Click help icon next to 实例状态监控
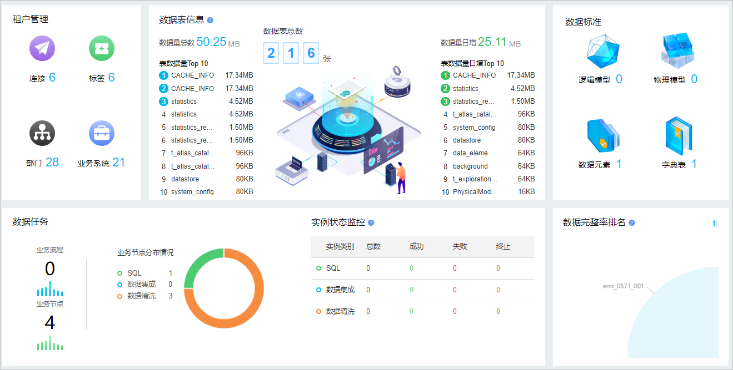Viewport: 733px width, 370px height. [371, 223]
